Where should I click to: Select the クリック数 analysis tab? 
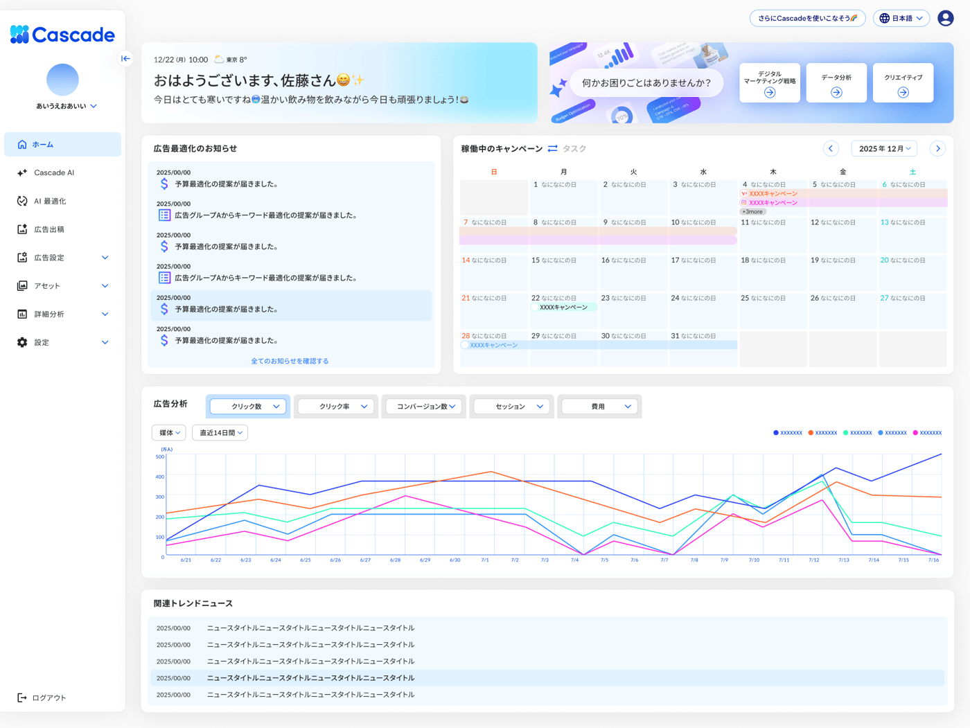(249, 407)
